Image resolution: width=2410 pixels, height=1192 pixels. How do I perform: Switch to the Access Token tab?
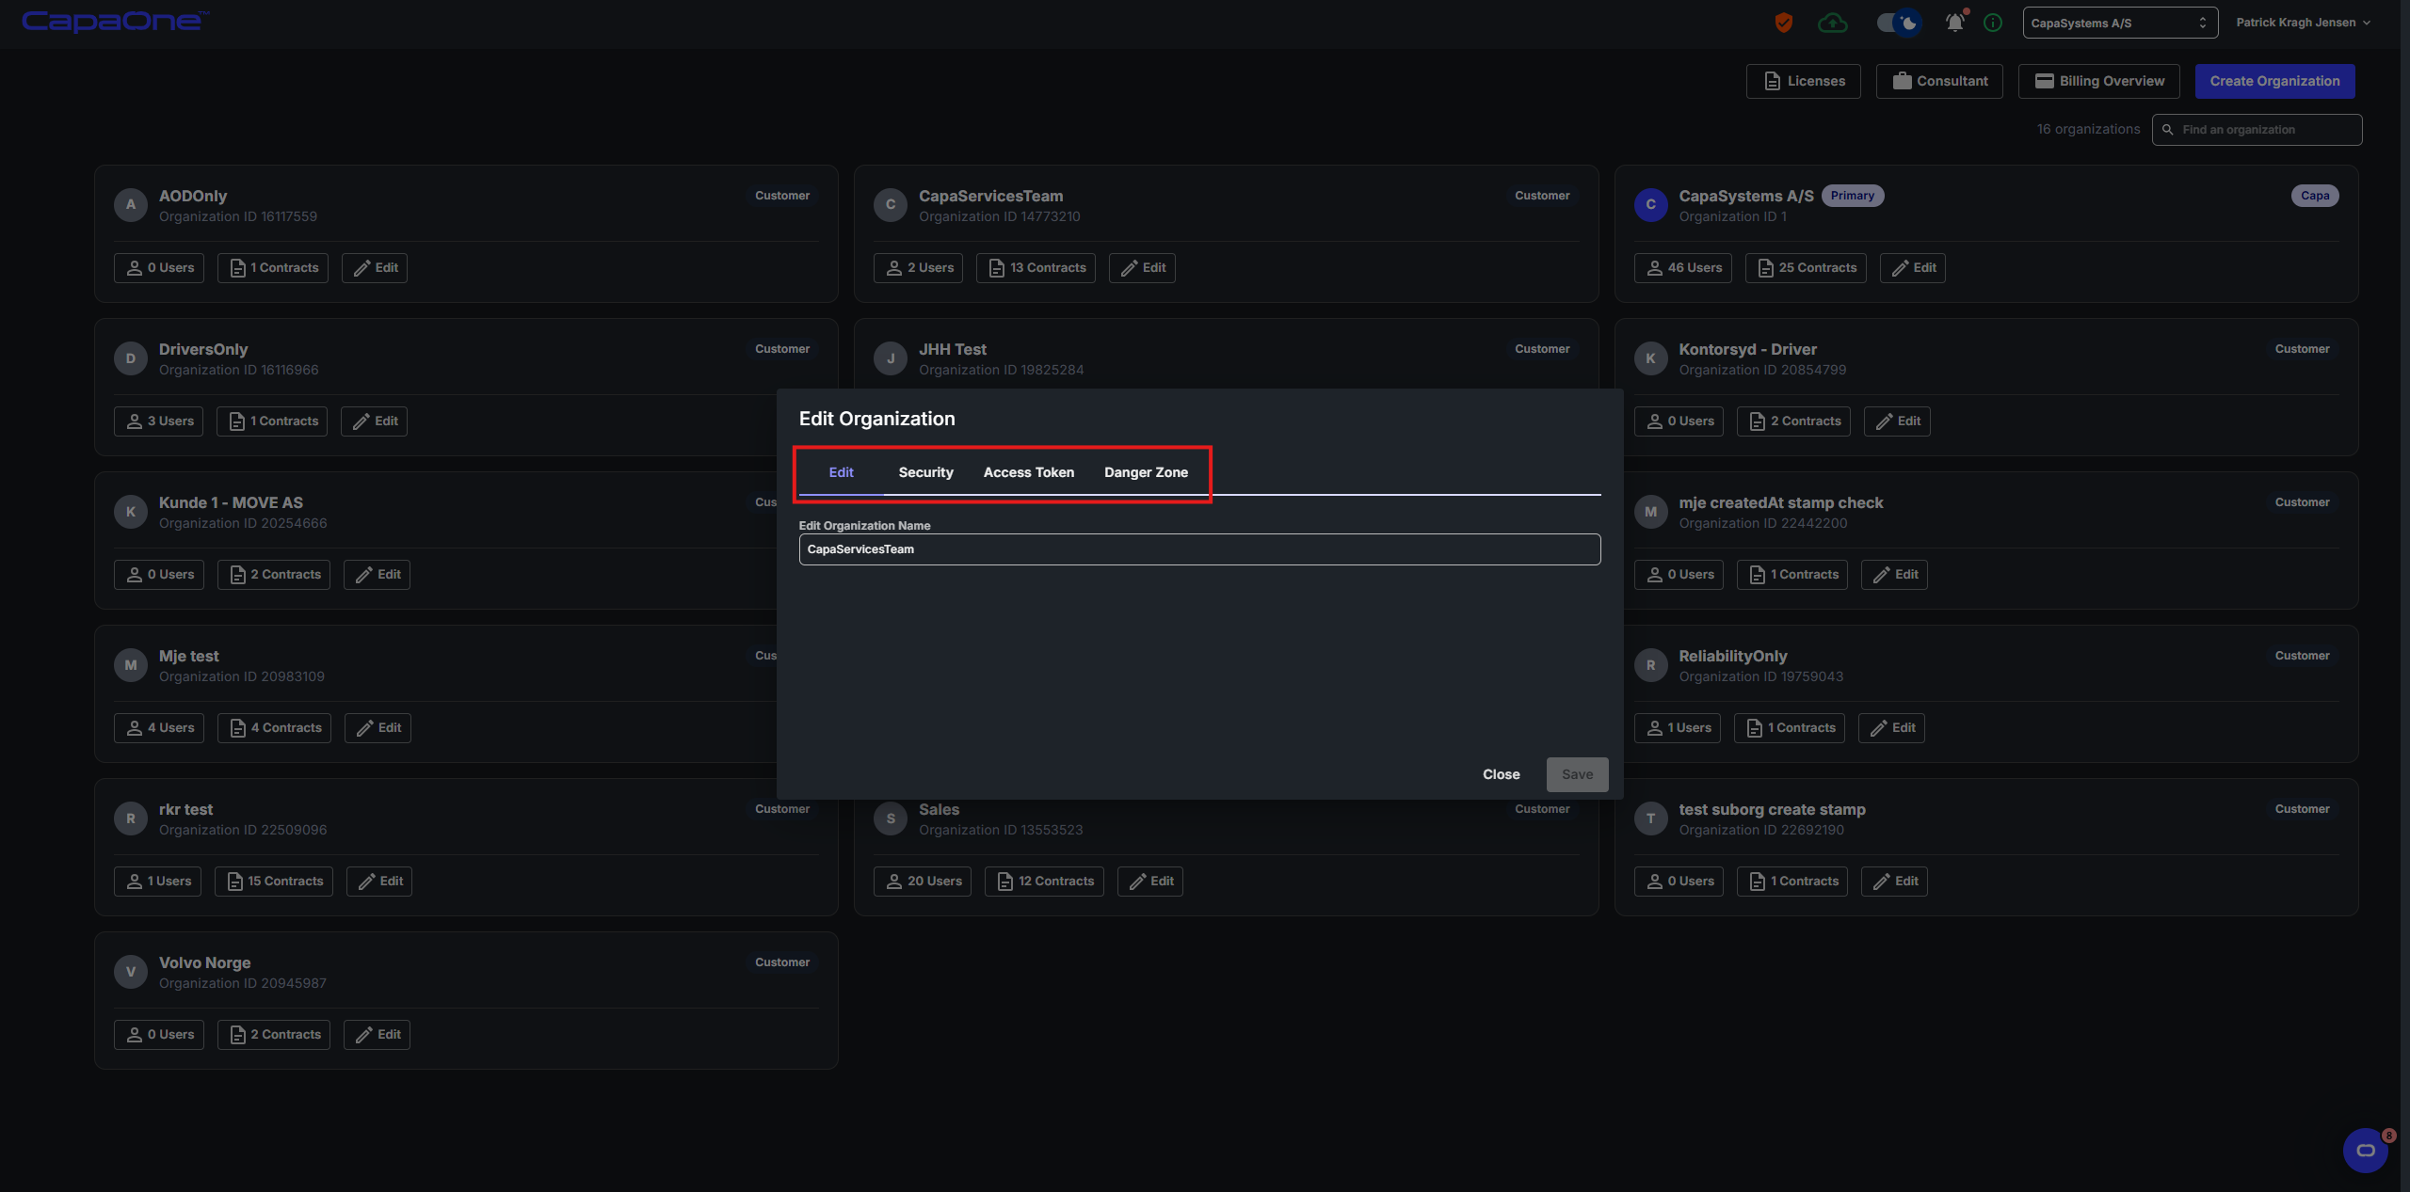[1028, 472]
